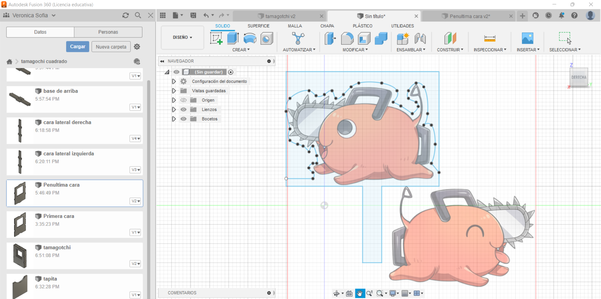The image size is (601, 299).
Task: Select the Combine tool icon
Action: coord(381,38)
